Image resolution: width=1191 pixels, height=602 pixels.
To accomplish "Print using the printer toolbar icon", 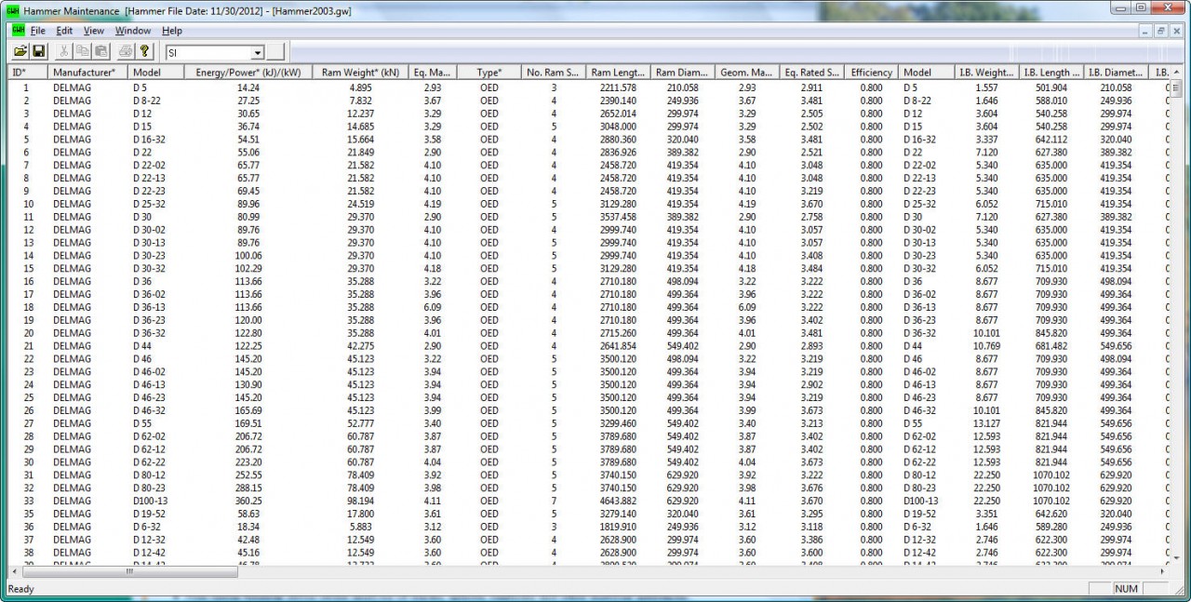I will click(126, 52).
